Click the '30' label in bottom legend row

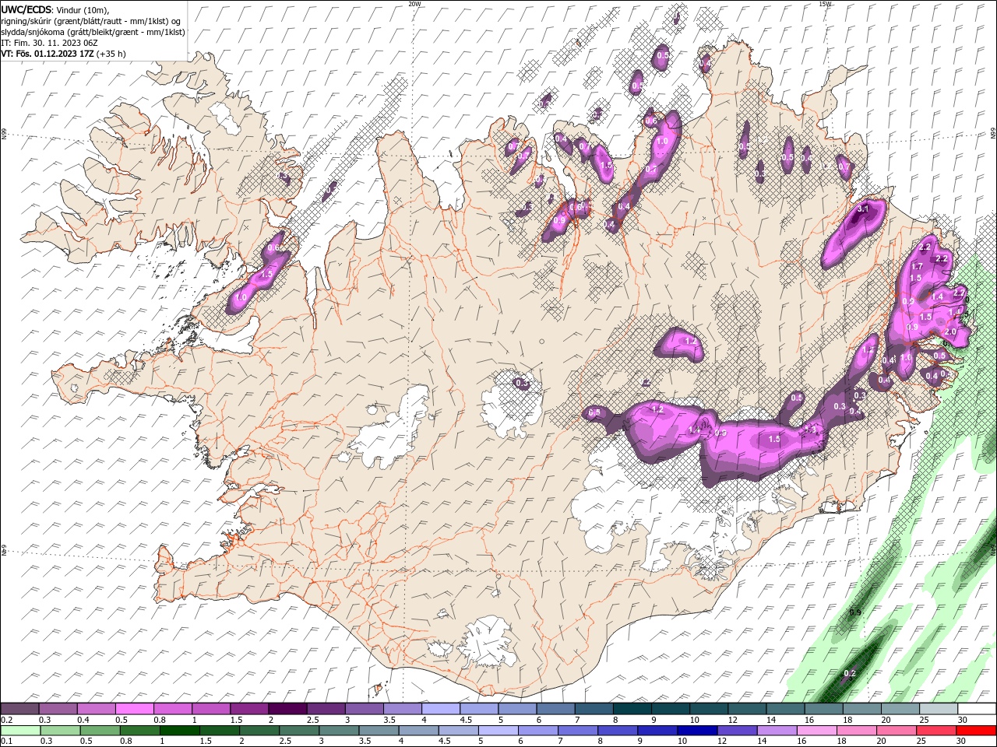tap(960, 741)
